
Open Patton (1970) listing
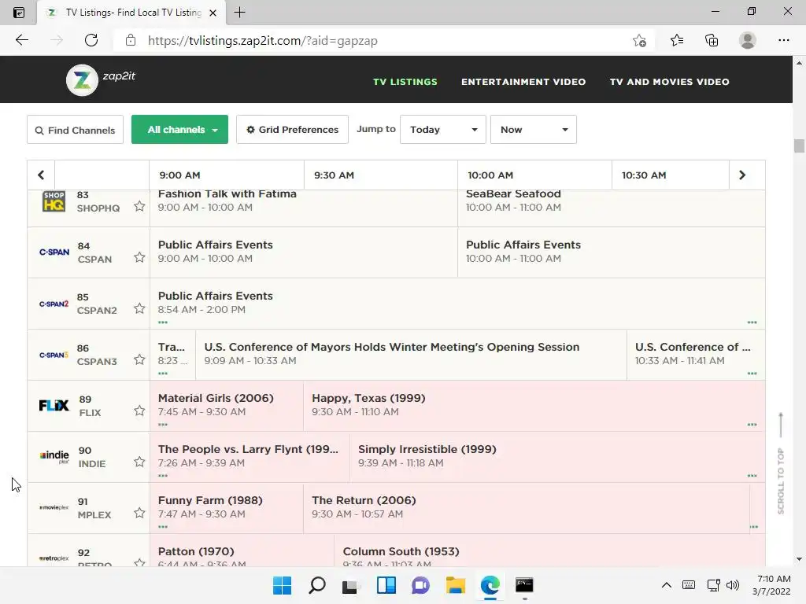tap(242, 551)
